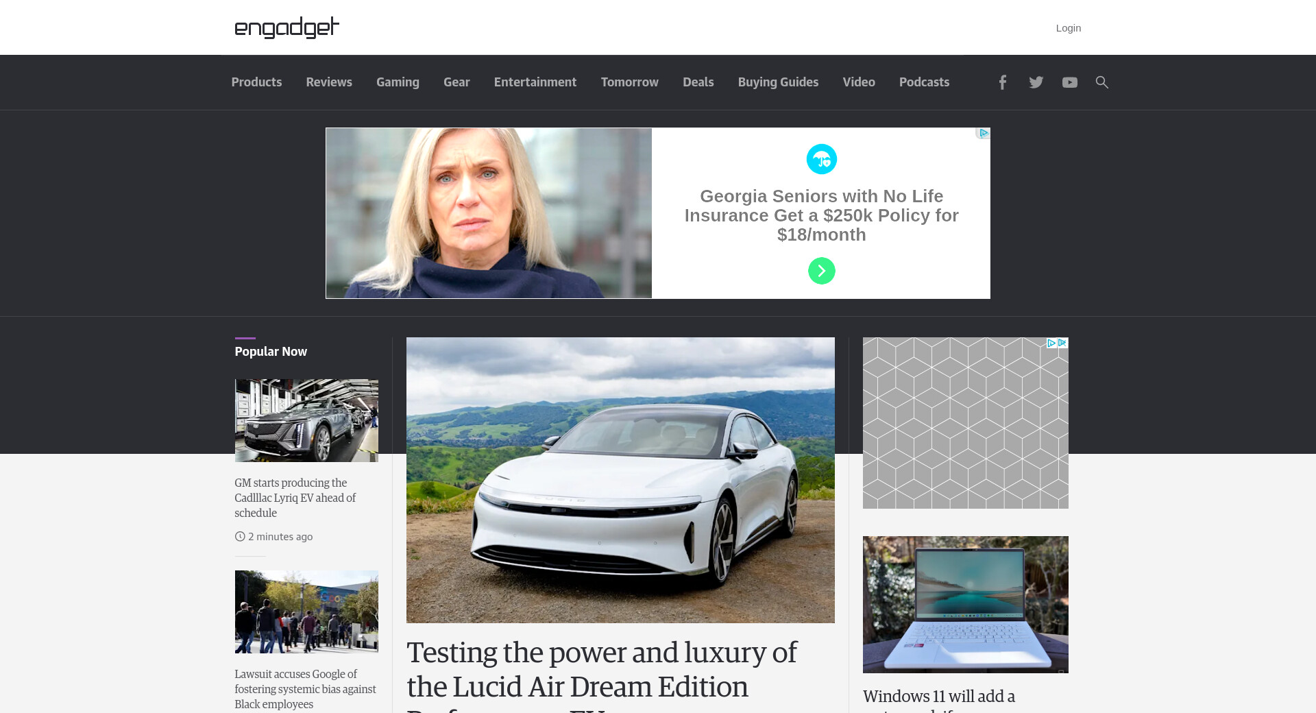Click the Windows 11 laptop thumbnail
This screenshot has width=1316, height=713.
(965, 605)
